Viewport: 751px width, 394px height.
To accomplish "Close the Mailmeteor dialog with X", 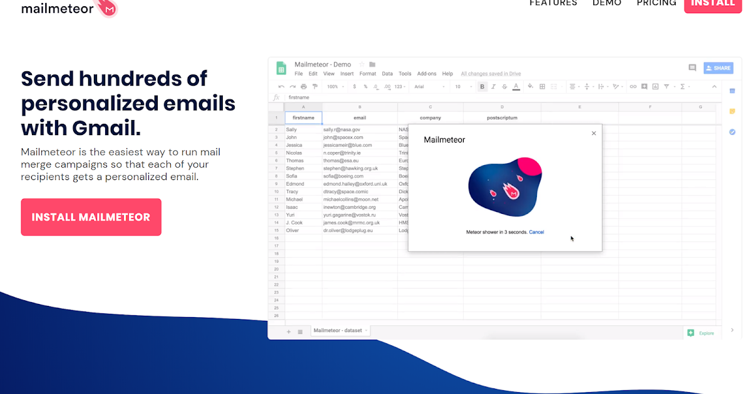I will pos(594,133).
